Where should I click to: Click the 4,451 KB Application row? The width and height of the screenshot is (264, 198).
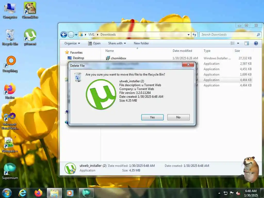[226, 69]
